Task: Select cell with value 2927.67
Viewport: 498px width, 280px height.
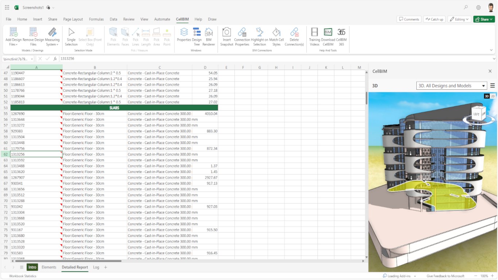Action: tap(205, 178)
